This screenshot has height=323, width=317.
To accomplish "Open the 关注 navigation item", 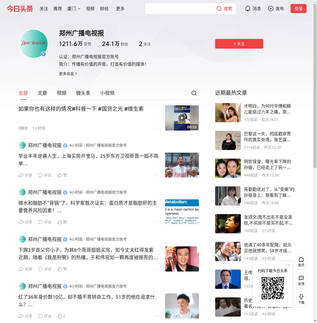I will click(44, 9).
